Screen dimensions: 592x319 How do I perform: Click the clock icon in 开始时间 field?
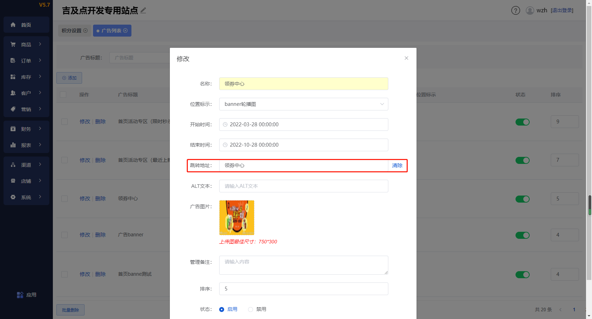[225, 125]
